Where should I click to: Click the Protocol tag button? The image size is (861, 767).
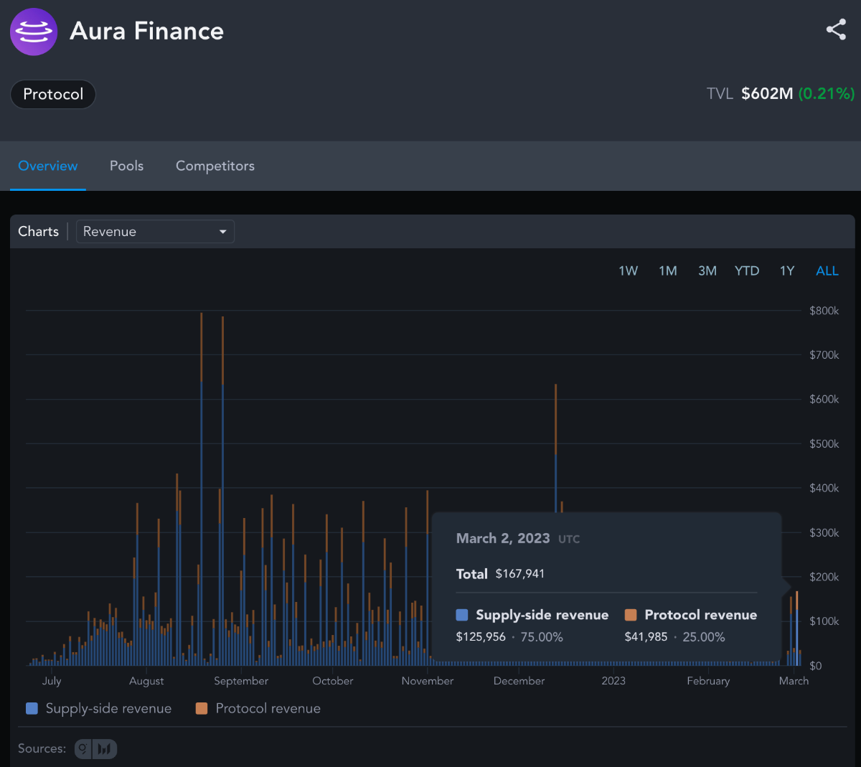coord(53,94)
